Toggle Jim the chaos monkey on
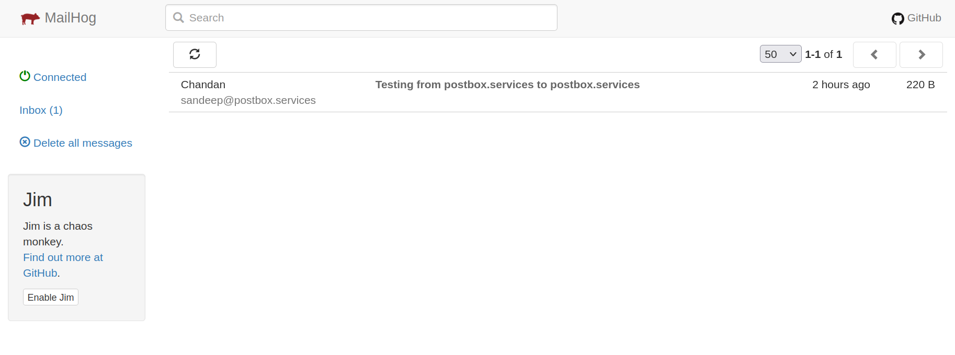 tap(50, 297)
